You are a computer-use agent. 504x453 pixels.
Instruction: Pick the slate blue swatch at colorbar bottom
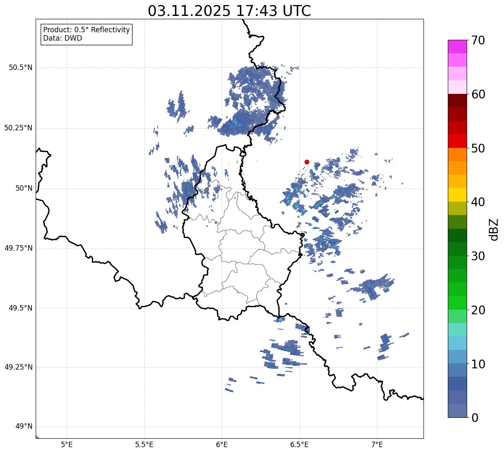[457, 411]
